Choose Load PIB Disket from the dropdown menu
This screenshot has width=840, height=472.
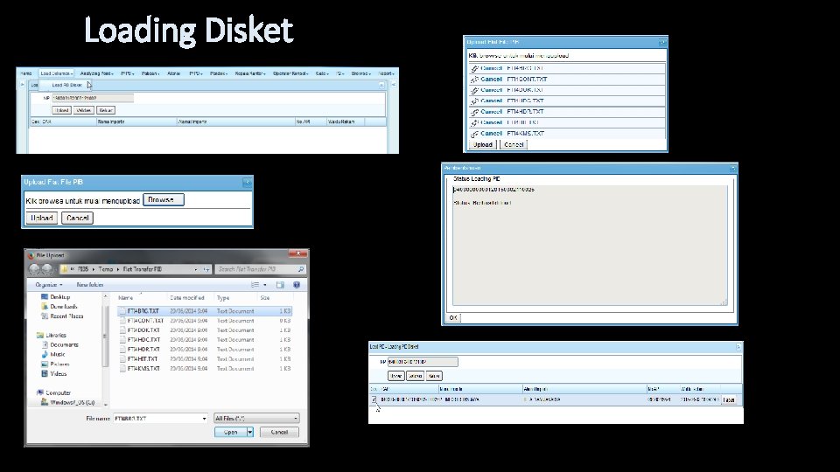[67, 85]
